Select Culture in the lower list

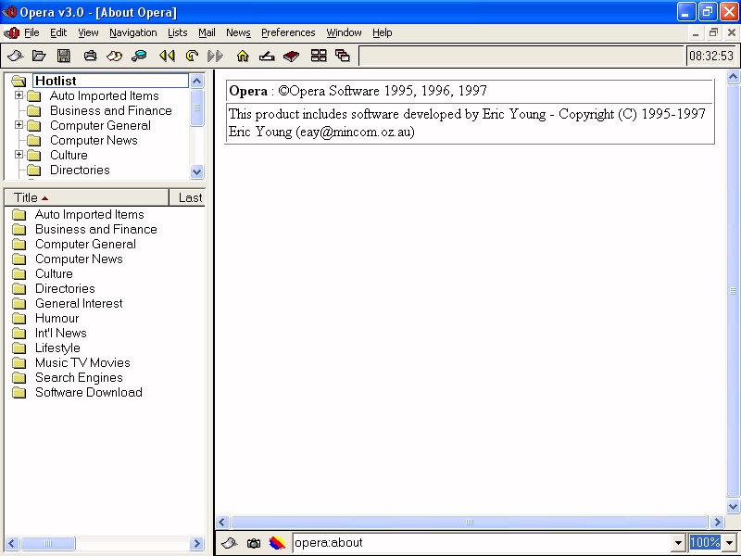pyautogui.click(x=54, y=273)
